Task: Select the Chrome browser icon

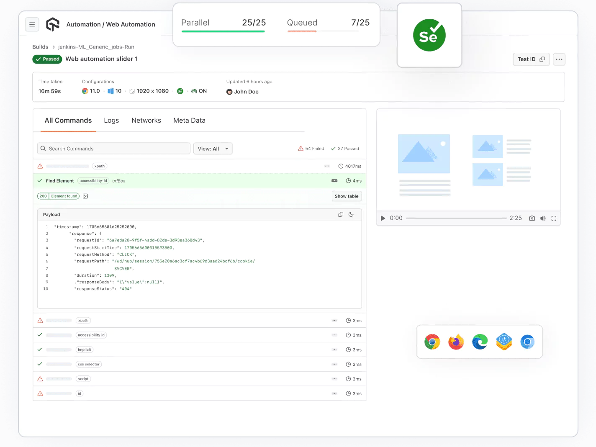Action: click(432, 342)
